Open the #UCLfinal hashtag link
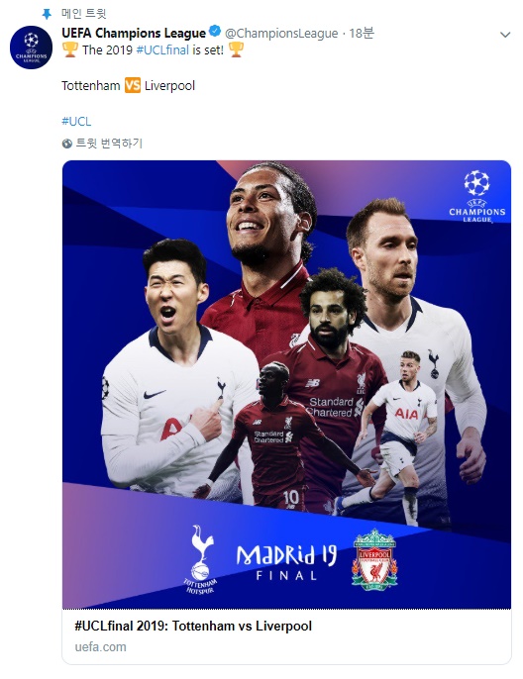Screen dimensions: 523x679 pos(162,49)
